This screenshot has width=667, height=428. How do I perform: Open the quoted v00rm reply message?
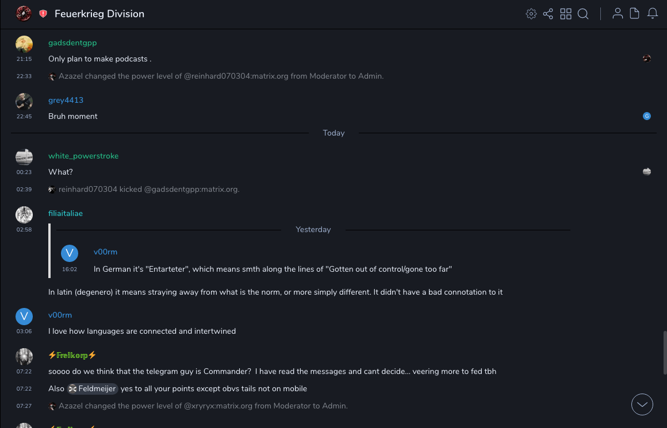pyautogui.click(x=272, y=269)
